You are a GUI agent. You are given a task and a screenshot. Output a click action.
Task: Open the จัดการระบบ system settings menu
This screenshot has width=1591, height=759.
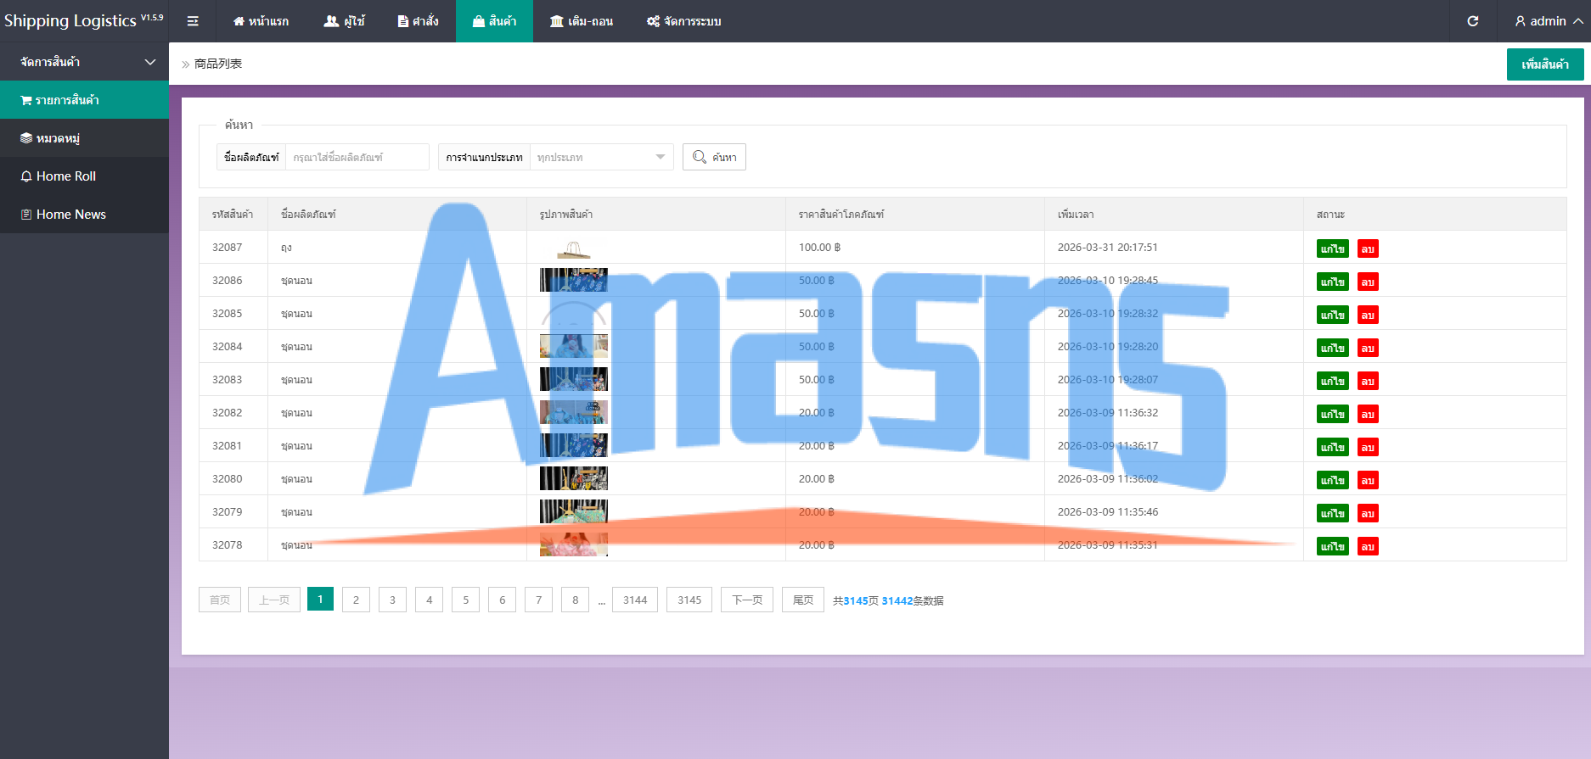tap(683, 21)
